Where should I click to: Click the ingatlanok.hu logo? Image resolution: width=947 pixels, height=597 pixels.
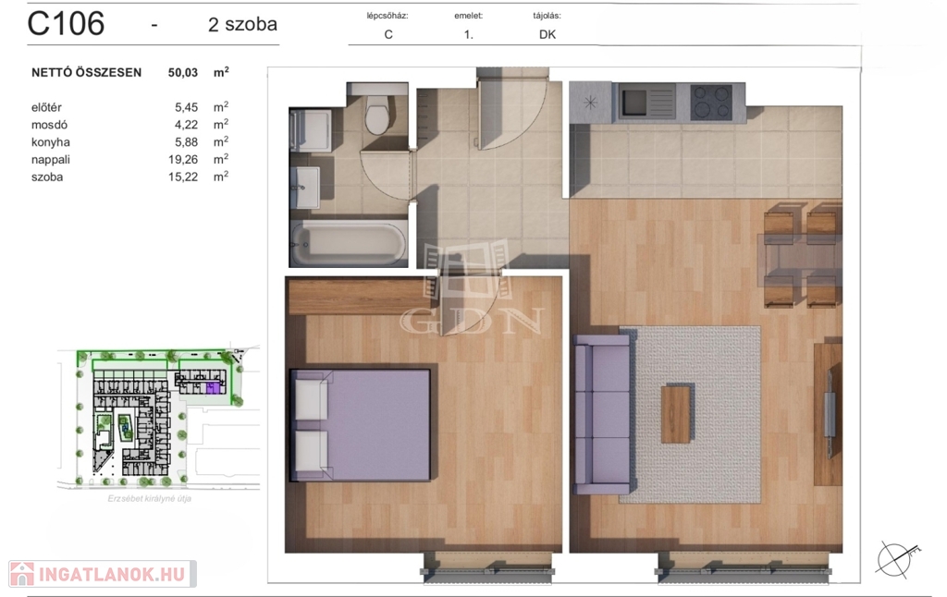coord(100,574)
